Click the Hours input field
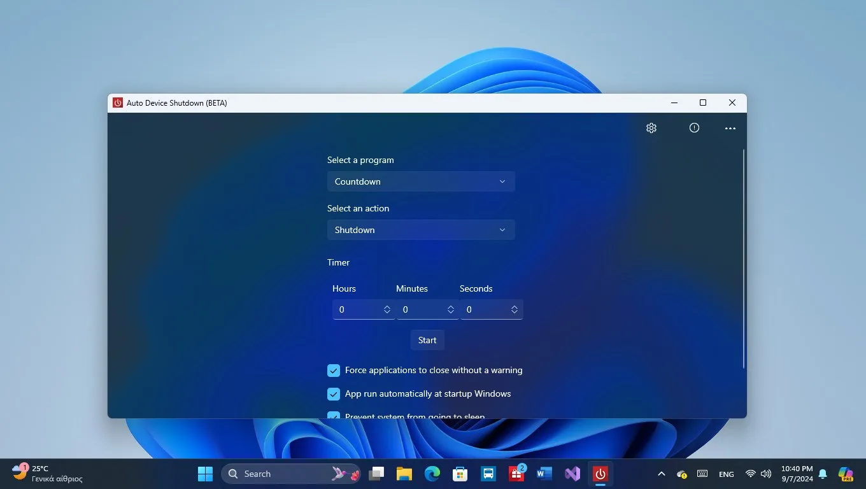This screenshot has height=489, width=866. [364, 309]
